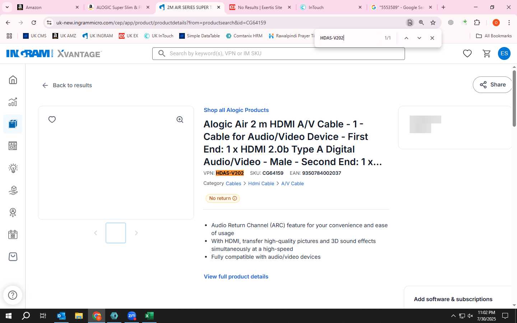
Task: Open the Windows Start menu
Action: [x=9, y=316]
